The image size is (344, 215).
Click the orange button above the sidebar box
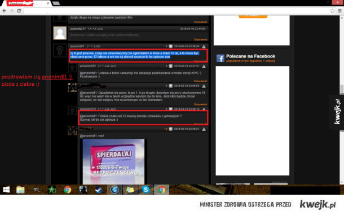coord(253,16)
